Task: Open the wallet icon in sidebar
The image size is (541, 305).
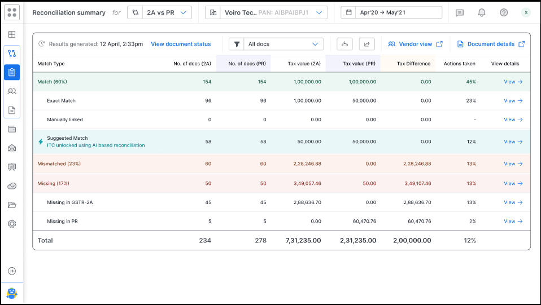Action: 12,129
